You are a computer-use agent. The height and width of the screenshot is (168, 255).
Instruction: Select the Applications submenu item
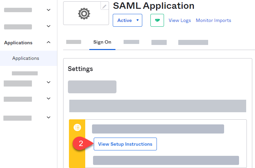26,58
